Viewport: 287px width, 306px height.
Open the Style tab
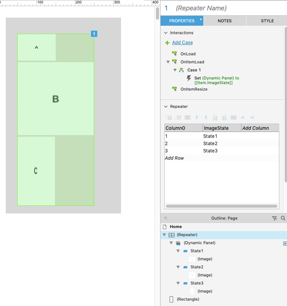[267, 21]
